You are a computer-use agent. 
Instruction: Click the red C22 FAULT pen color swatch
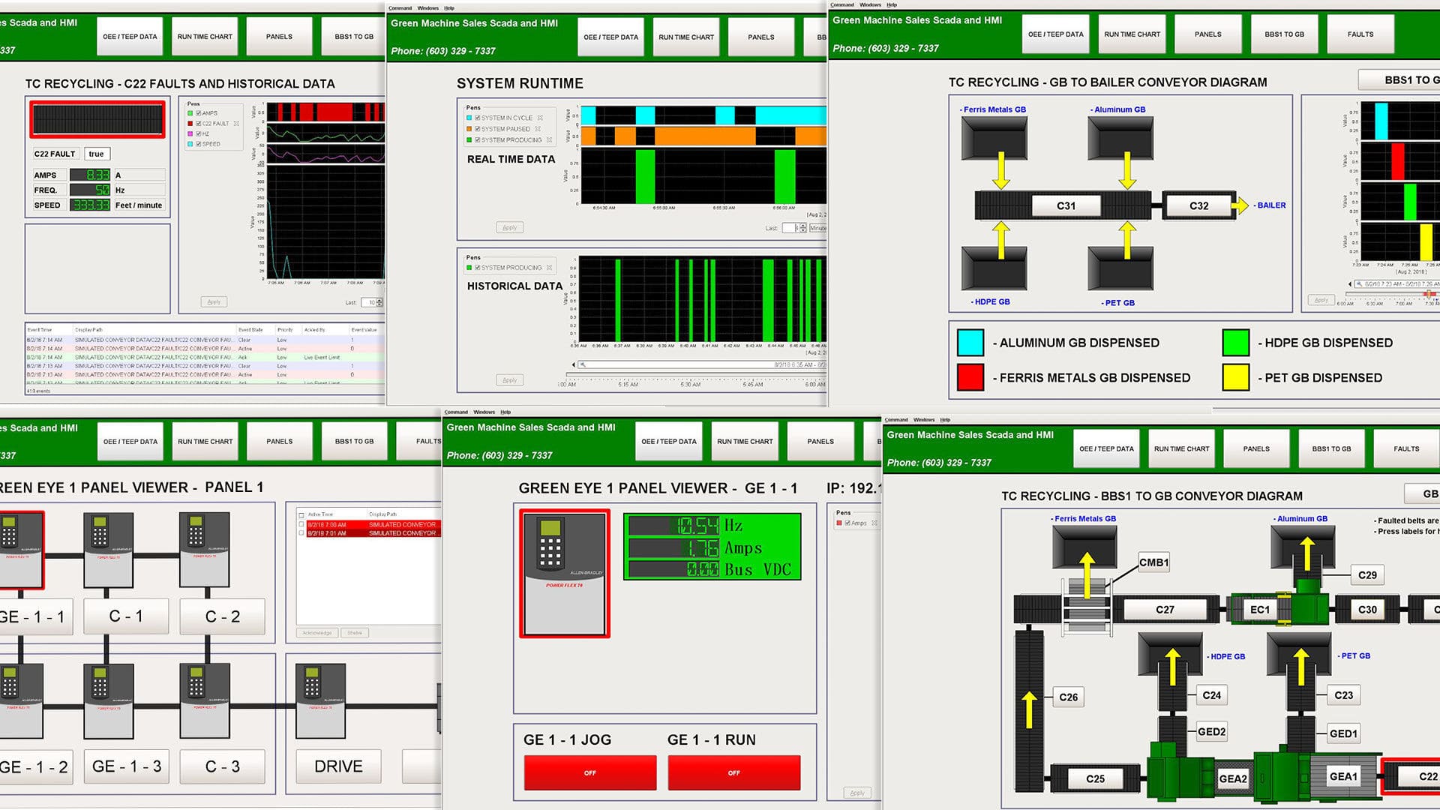tap(190, 123)
